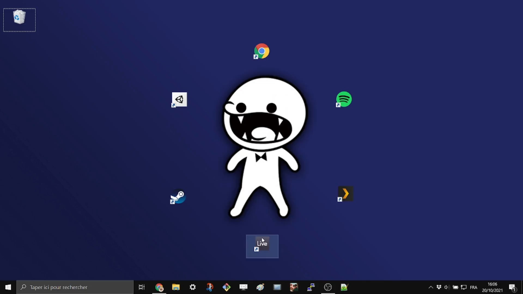Select the Spotify desktop shortcut
Image resolution: width=523 pixels, height=294 pixels.
coord(344,99)
